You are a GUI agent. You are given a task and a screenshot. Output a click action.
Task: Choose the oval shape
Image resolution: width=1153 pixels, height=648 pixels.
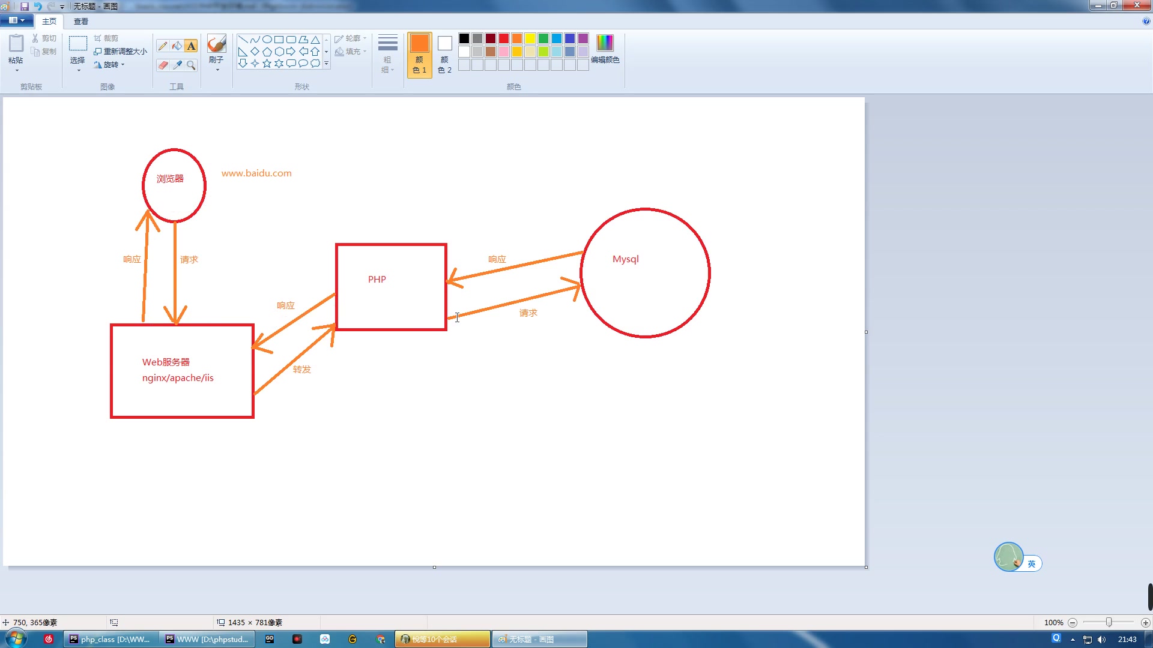267,40
